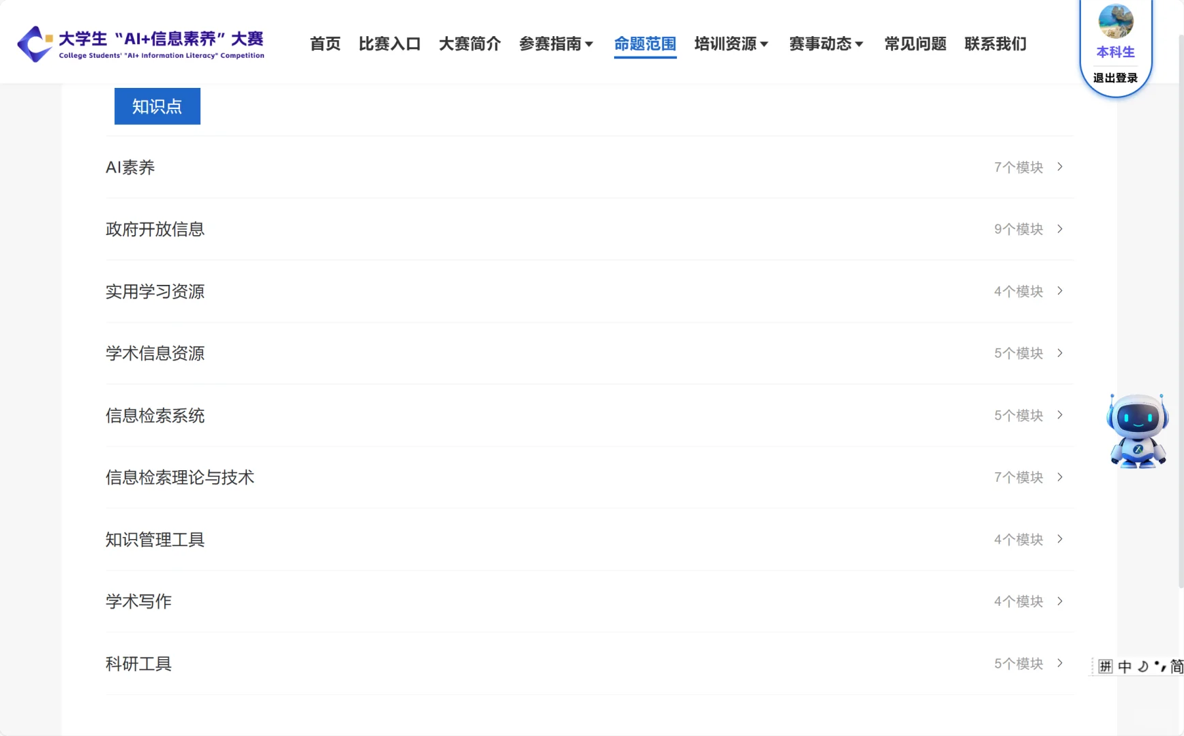Click 退出登录 to log out

tap(1115, 77)
